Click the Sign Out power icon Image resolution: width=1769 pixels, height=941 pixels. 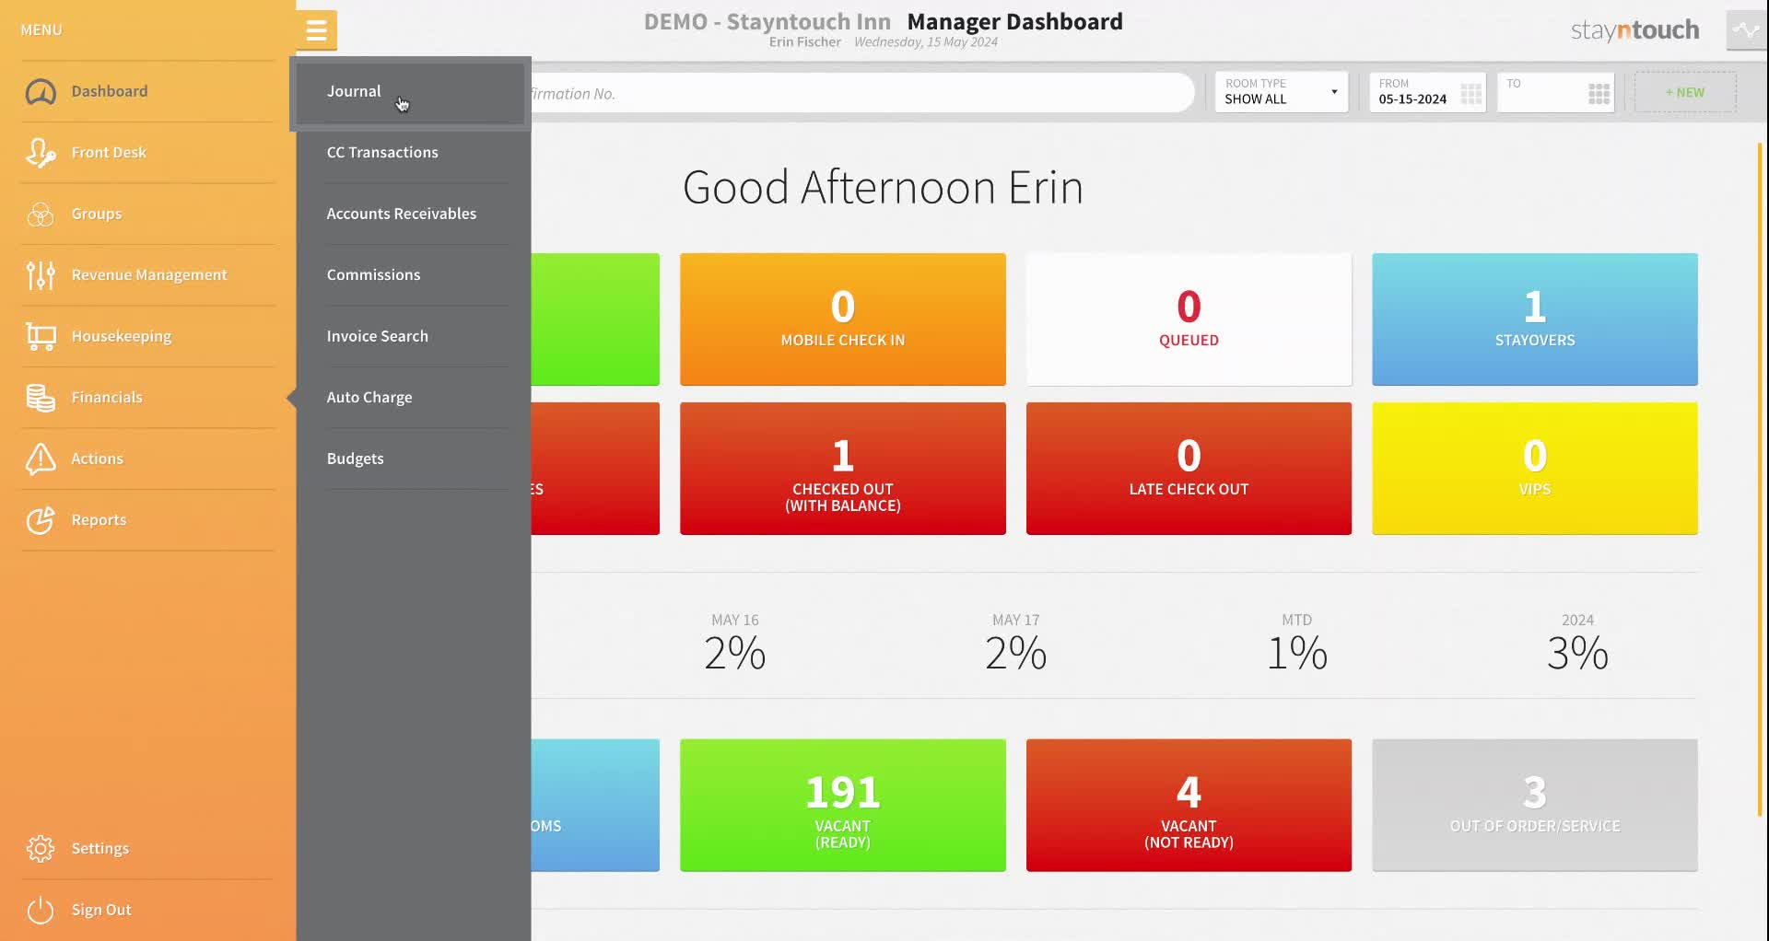click(x=41, y=910)
